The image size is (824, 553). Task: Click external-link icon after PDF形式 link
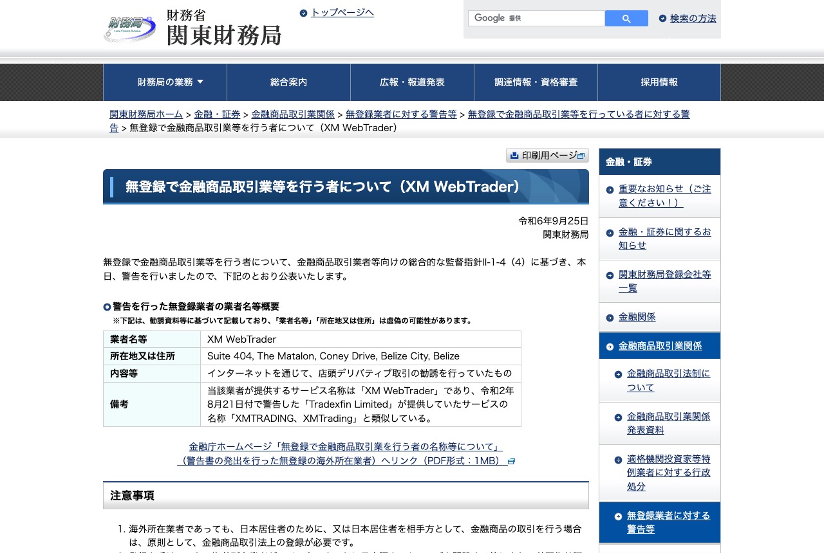511,462
